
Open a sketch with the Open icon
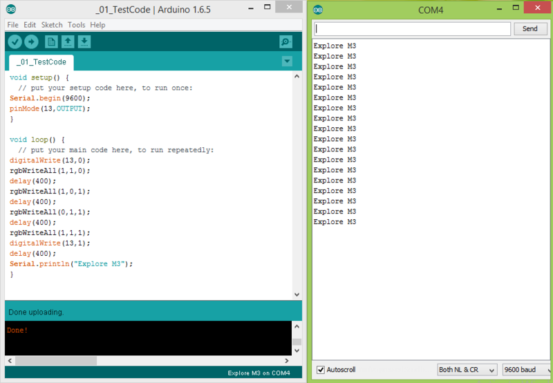tap(68, 41)
